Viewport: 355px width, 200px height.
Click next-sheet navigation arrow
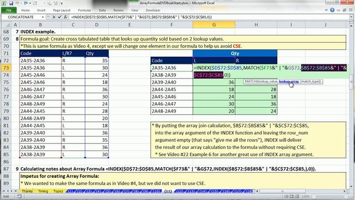point(12,191)
